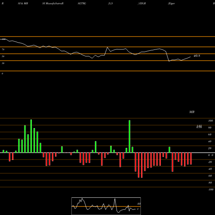Click the MR axis label -60

(210, 176)
